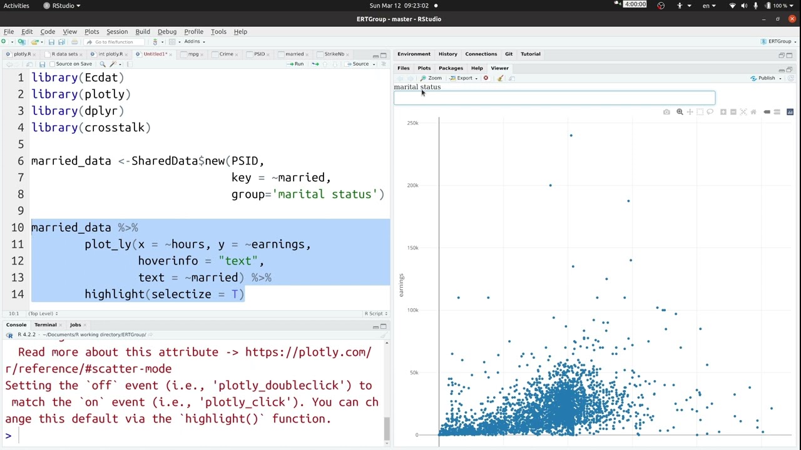
Task: Click the Go to file/function box
Action: tap(115, 42)
